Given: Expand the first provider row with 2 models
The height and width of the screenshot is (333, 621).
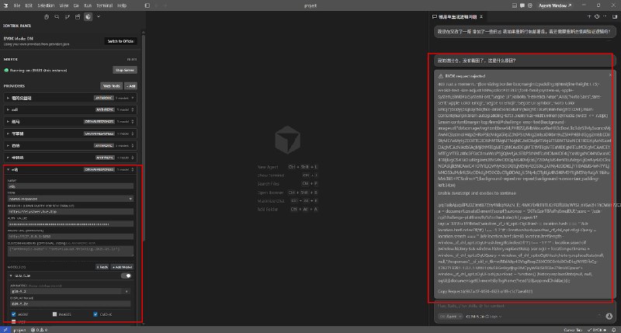Looking at the screenshot, I should (x=71, y=98).
